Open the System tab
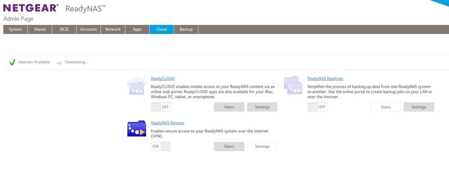 (15, 30)
